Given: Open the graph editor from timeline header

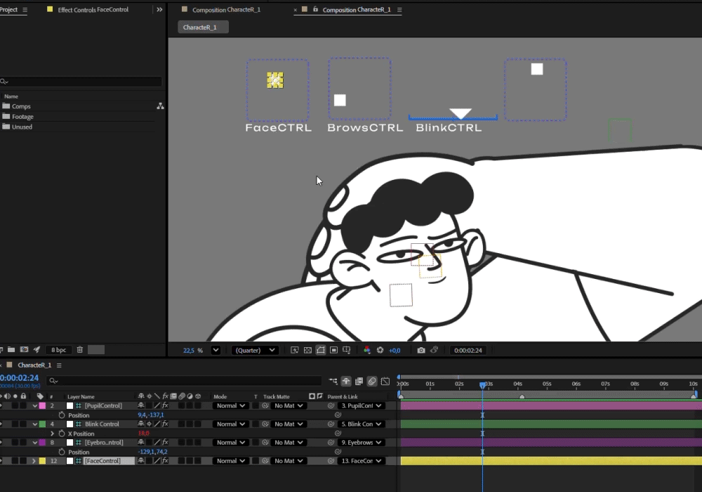Looking at the screenshot, I should [x=385, y=382].
